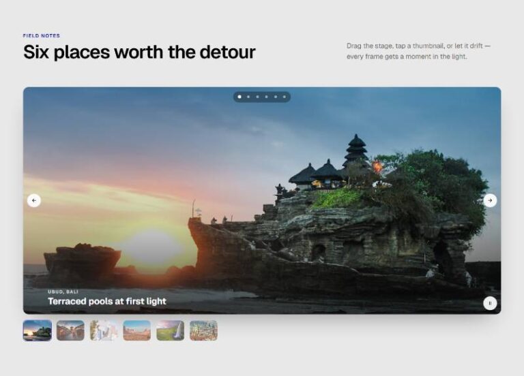
Task: Open the desert landscape fourth thumbnail
Action: pyautogui.click(x=137, y=330)
